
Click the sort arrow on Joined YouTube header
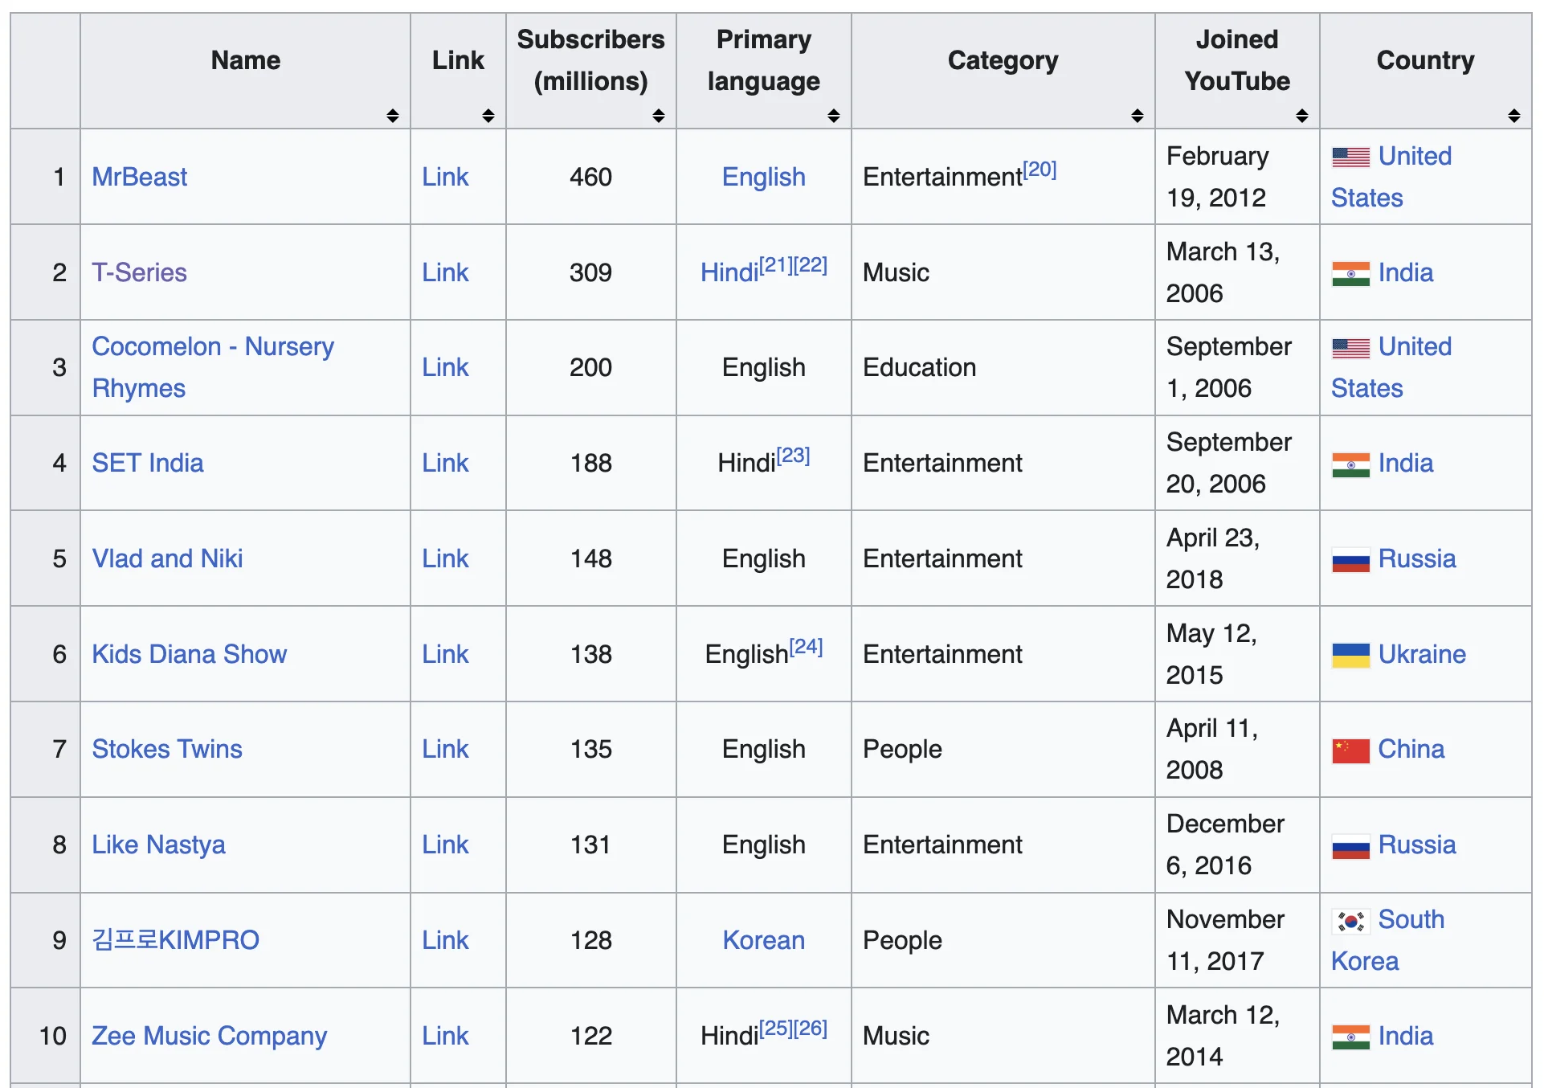[1302, 116]
